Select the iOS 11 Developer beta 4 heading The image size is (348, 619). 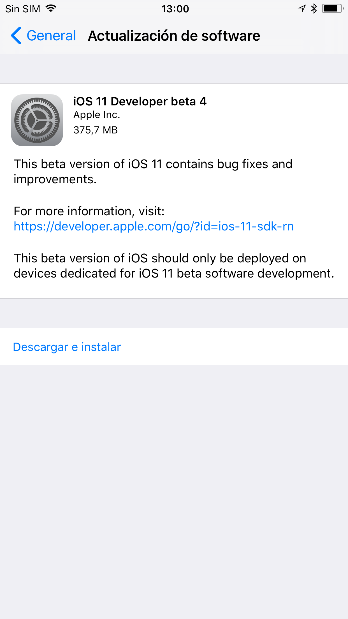tap(140, 101)
